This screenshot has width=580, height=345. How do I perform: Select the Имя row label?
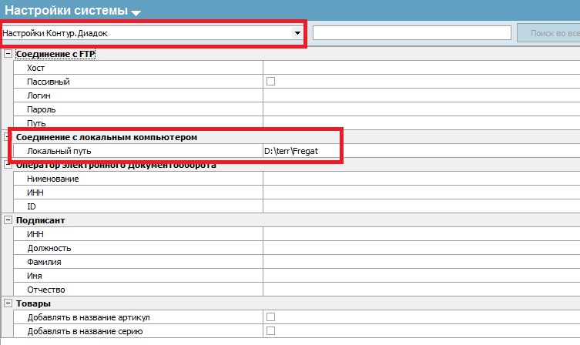tap(35, 276)
